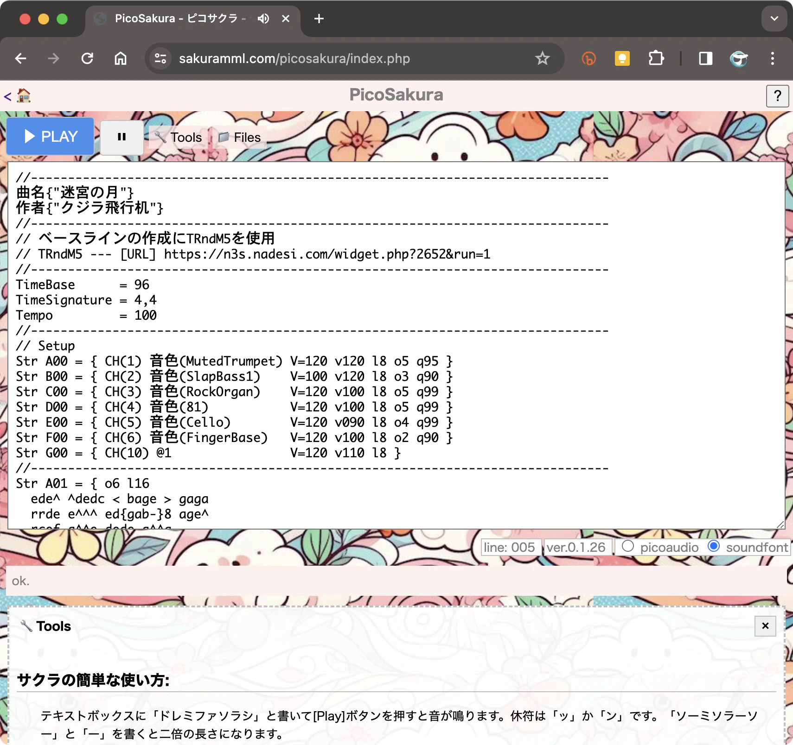Select the soundfont radio option

click(714, 546)
